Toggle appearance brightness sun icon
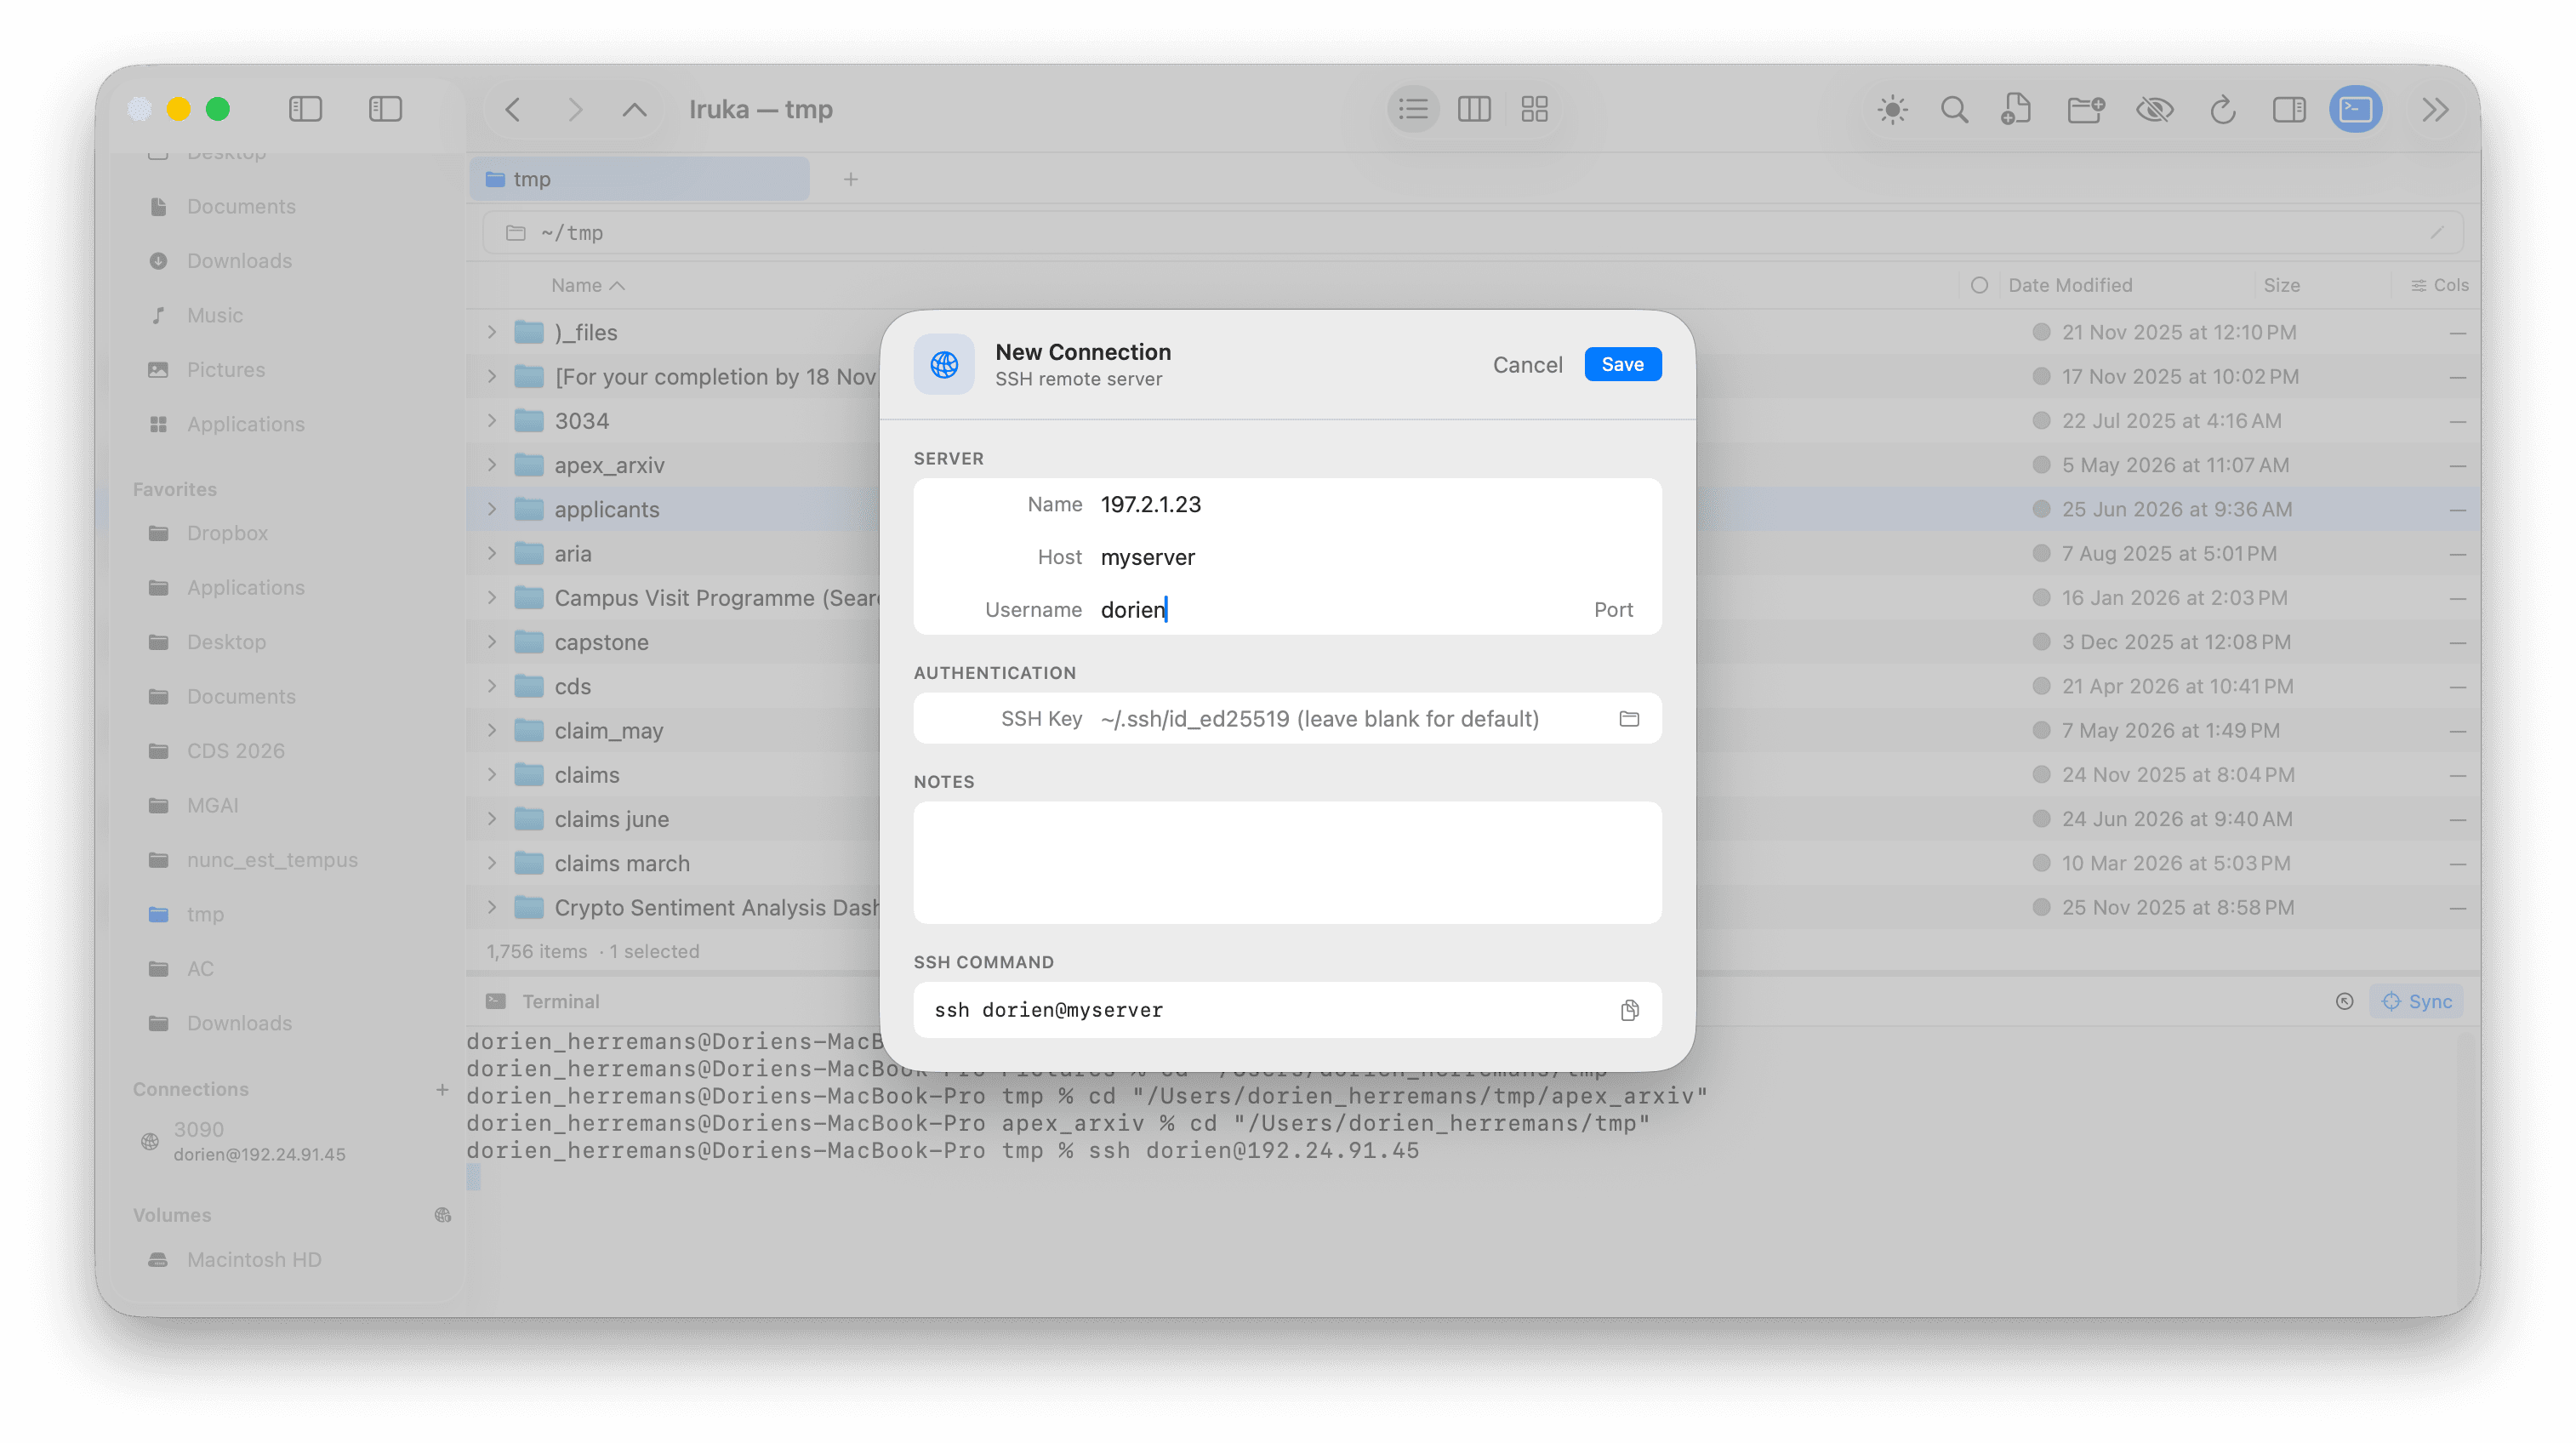This screenshot has width=2576, height=1443. [x=1892, y=109]
